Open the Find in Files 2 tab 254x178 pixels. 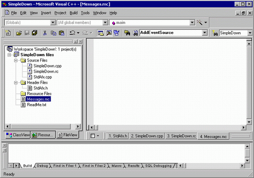point(94,166)
